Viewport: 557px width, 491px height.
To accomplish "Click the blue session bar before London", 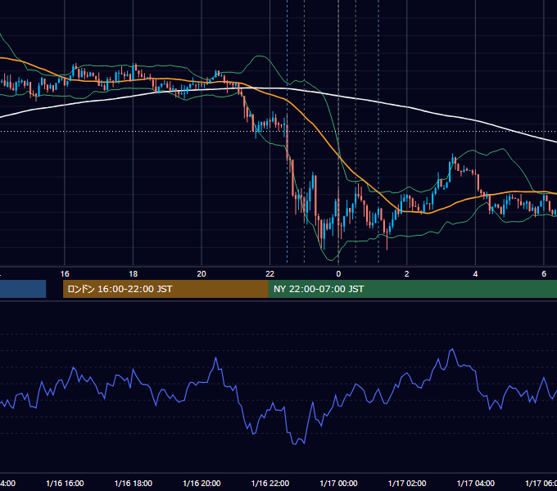I will (23, 289).
